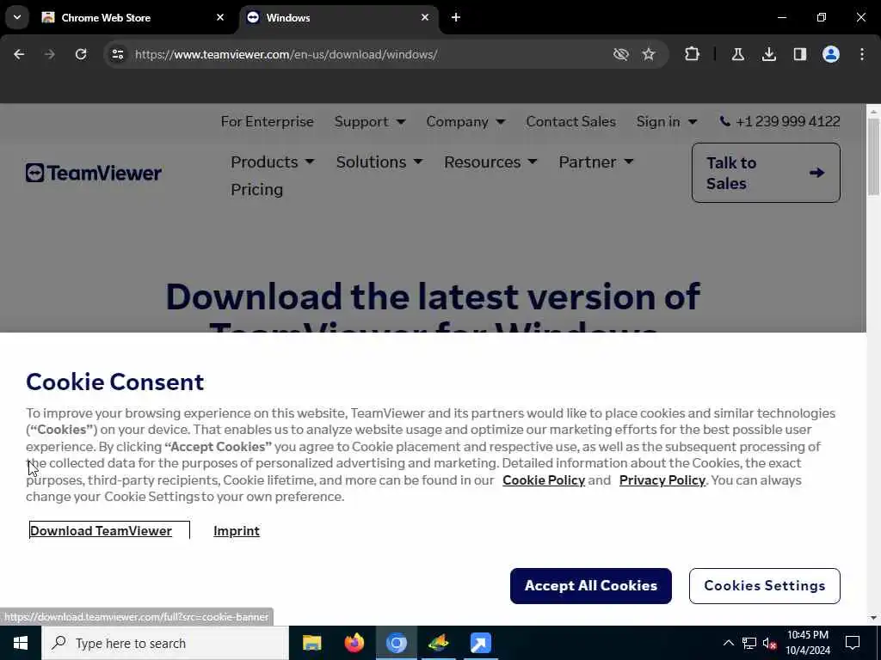Close the Windows tab
The width and height of the screenshot is (881, 660).
(425, 17)
